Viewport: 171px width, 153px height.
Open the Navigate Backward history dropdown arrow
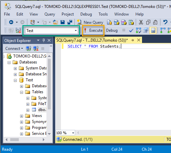tap(17, 22)
